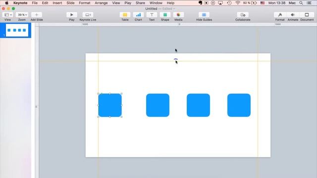Add a Text box from toolbar
This screenshot has height=178, width=317.
coord(152,15)
